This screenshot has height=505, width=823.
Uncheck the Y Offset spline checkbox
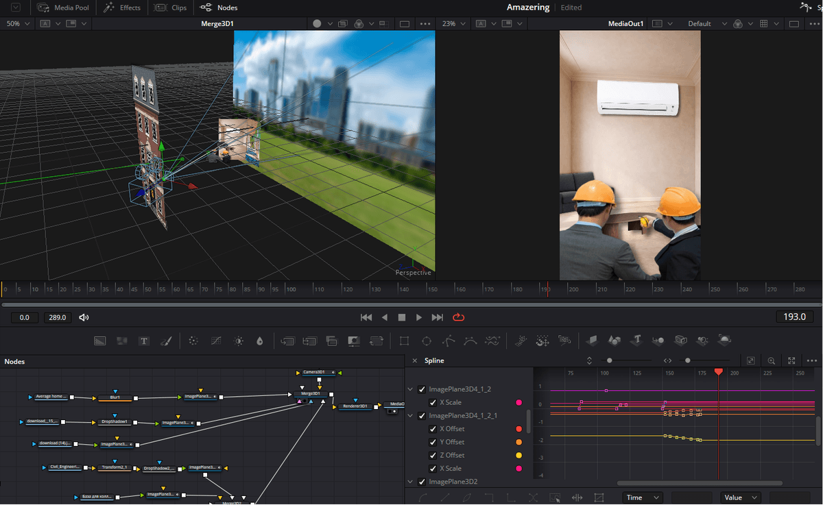[433, 442]
